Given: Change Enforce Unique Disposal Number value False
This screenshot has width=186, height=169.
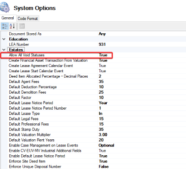Looking at the screenshot, I should (x=104, y=167).
